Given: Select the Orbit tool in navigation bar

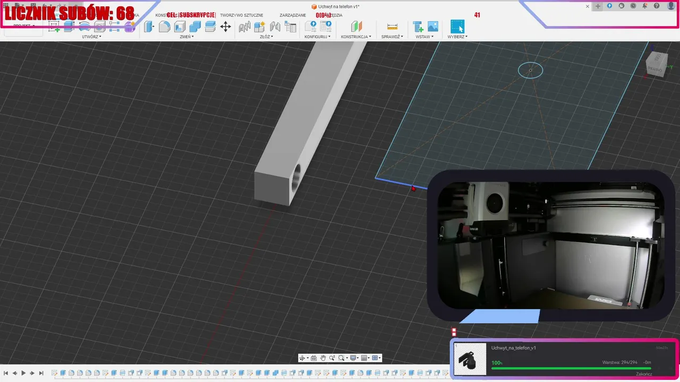Looking at the screenshot, I should 303,358.
